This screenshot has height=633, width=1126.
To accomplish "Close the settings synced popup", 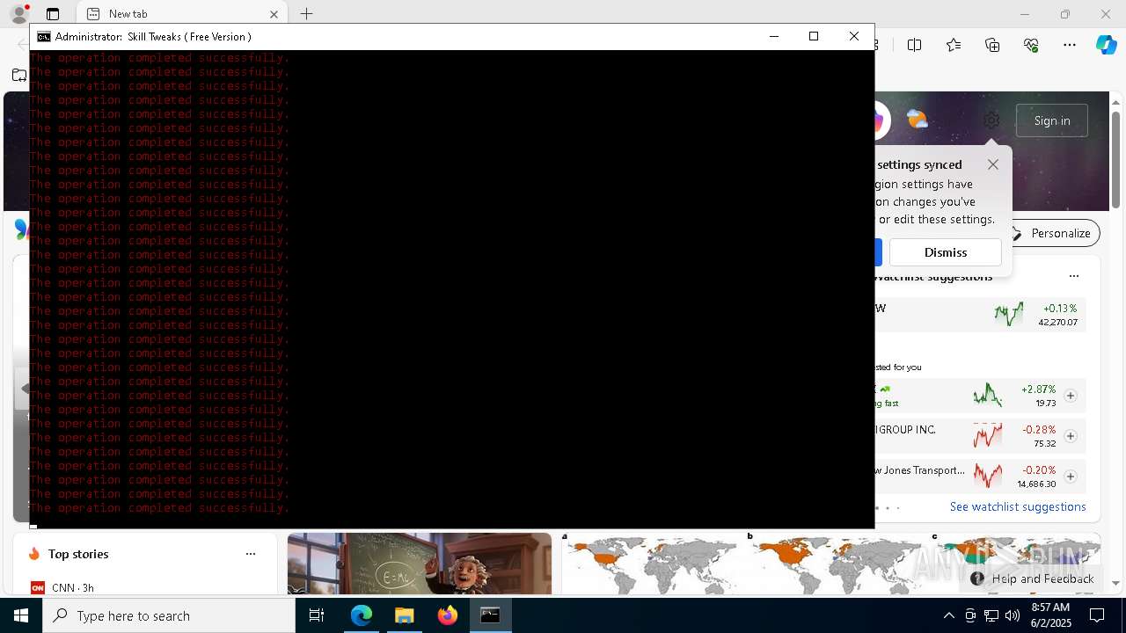I will pos(993,164).
